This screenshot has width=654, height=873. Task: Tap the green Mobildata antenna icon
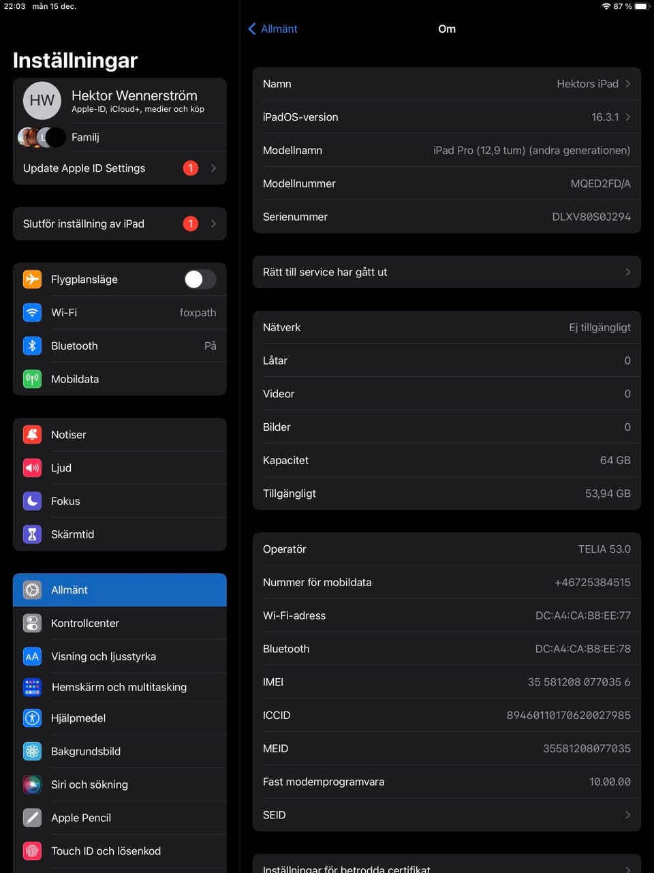pos(32,380)
